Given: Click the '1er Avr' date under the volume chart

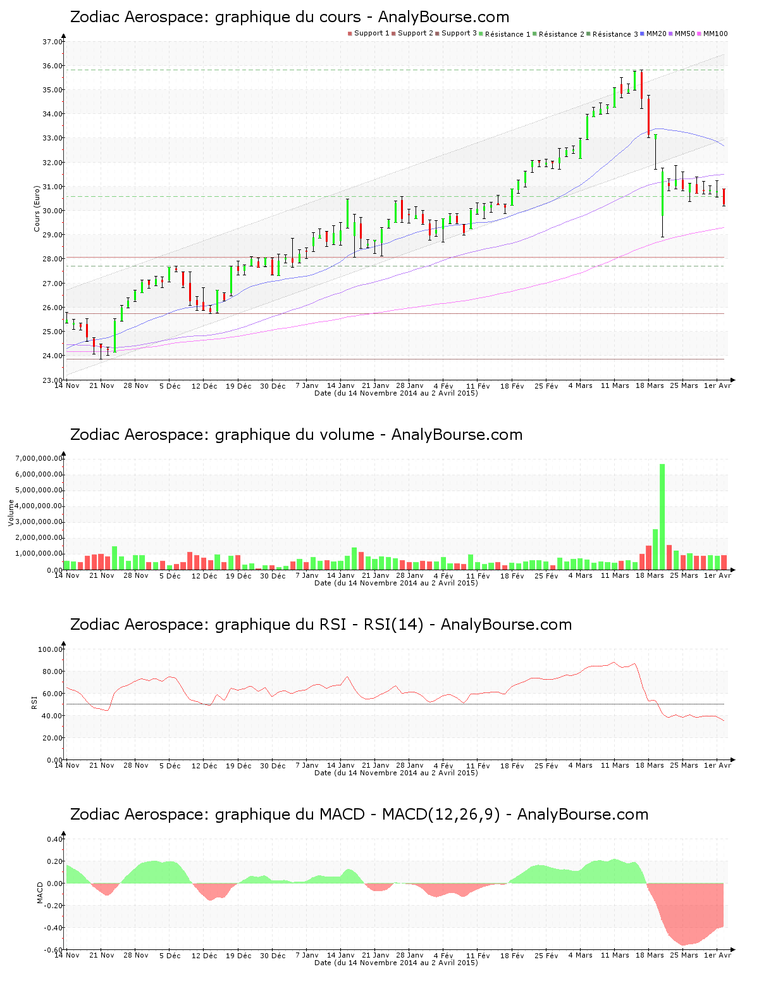Looking at the screenshot, I should (718, 575).
